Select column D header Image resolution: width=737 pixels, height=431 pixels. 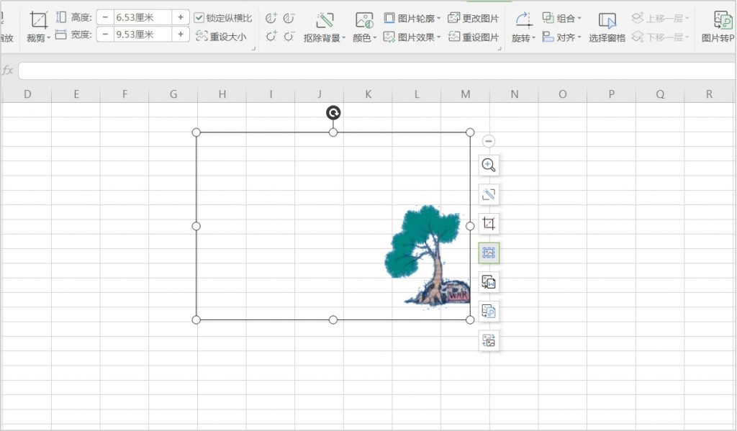pyautogui.click(x=27, y=94)
